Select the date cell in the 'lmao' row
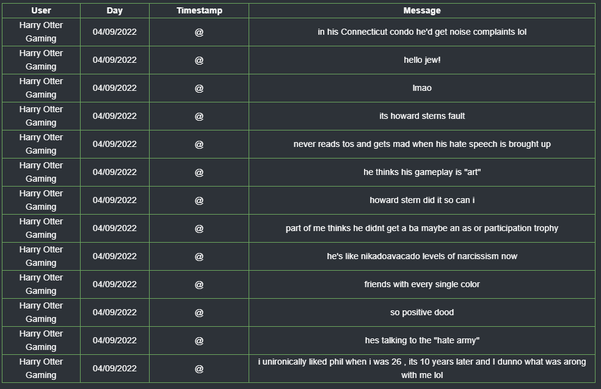The height and width of the screenshot is (389, 601). click(115, 88)
